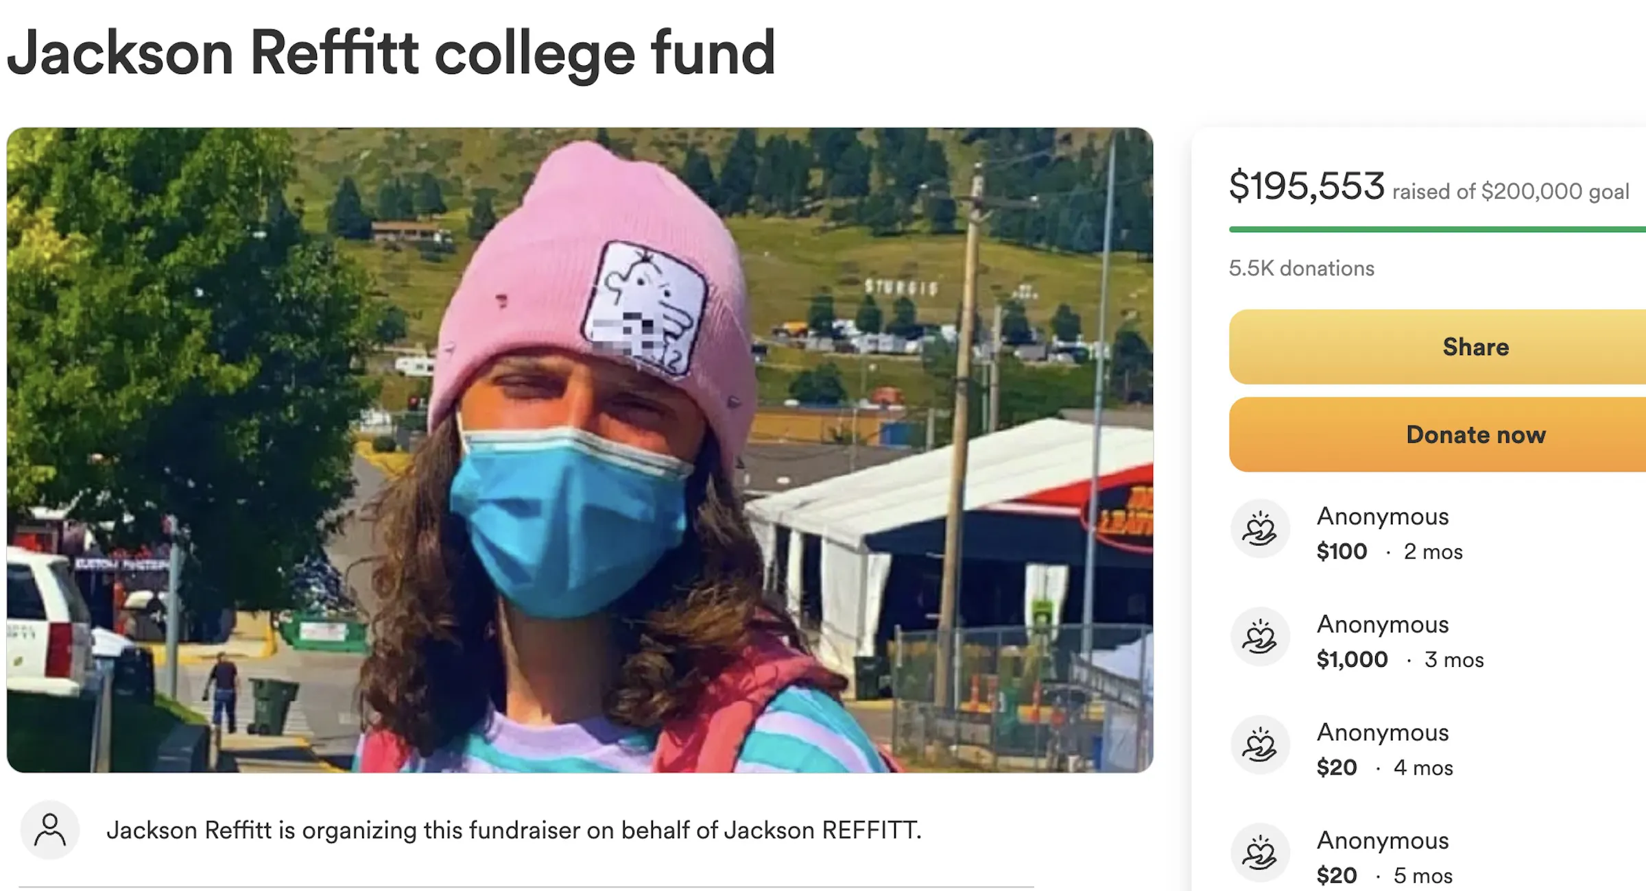Open the fundraiser cover photo
The height and width of the screenshot is (891, 1646).
pos(580,450)
